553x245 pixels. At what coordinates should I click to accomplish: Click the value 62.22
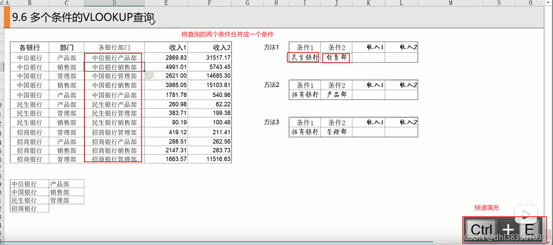tap(224, 104)
